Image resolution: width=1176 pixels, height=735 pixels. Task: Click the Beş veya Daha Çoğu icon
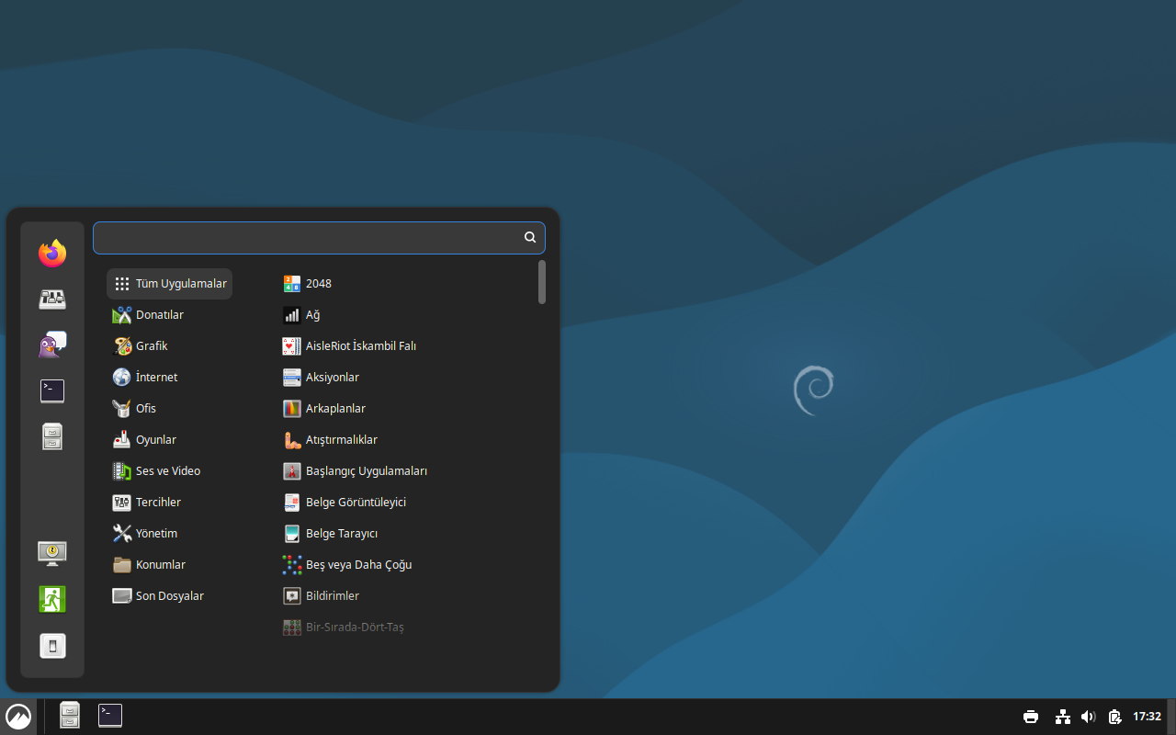click(292, 565)
